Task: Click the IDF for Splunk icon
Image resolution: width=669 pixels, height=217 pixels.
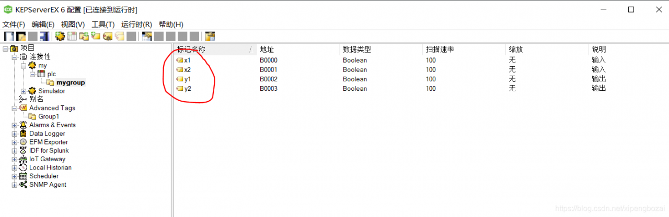Action: pyautogui.click(x=24, y=150)
